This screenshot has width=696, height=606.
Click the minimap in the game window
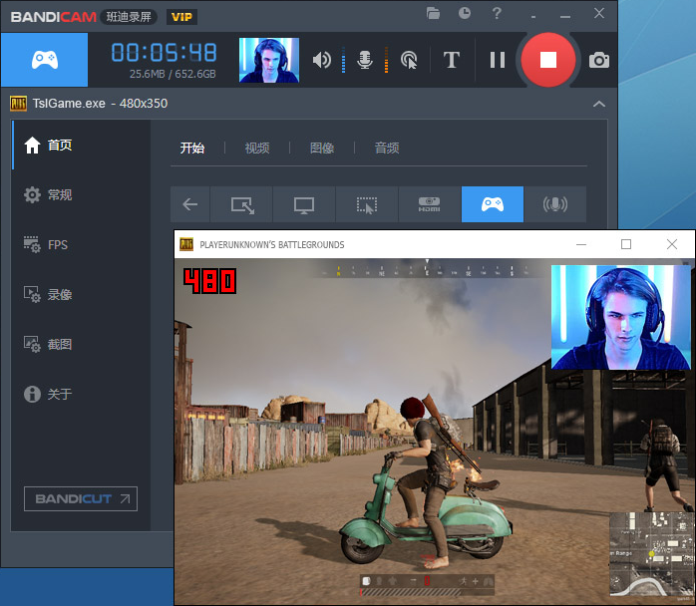point(651,553)
